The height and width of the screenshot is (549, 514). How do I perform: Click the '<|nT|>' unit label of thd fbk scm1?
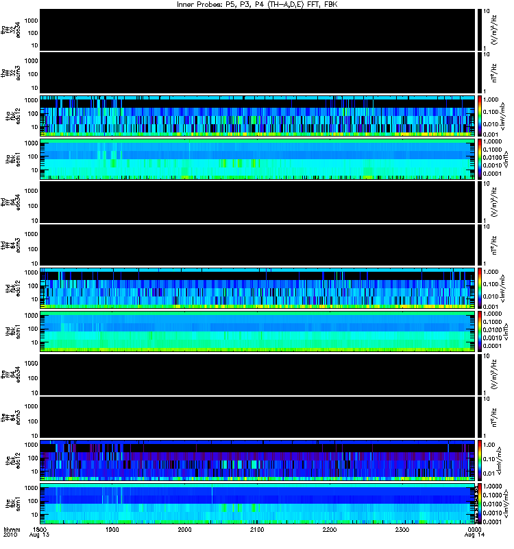(505, 331)
